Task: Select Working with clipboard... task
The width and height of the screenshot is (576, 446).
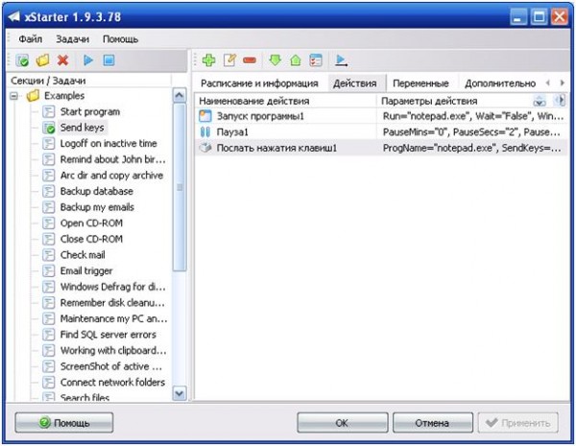Action: tap(113, 350)
